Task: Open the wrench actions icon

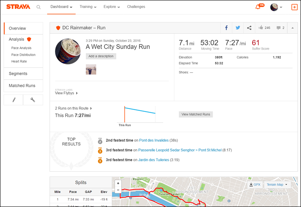Action: pos(33,100)
